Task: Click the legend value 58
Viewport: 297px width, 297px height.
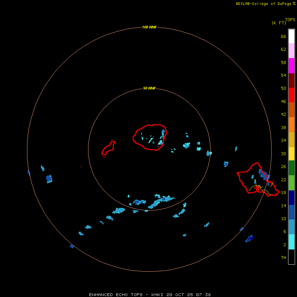Action: click(283, 62)
